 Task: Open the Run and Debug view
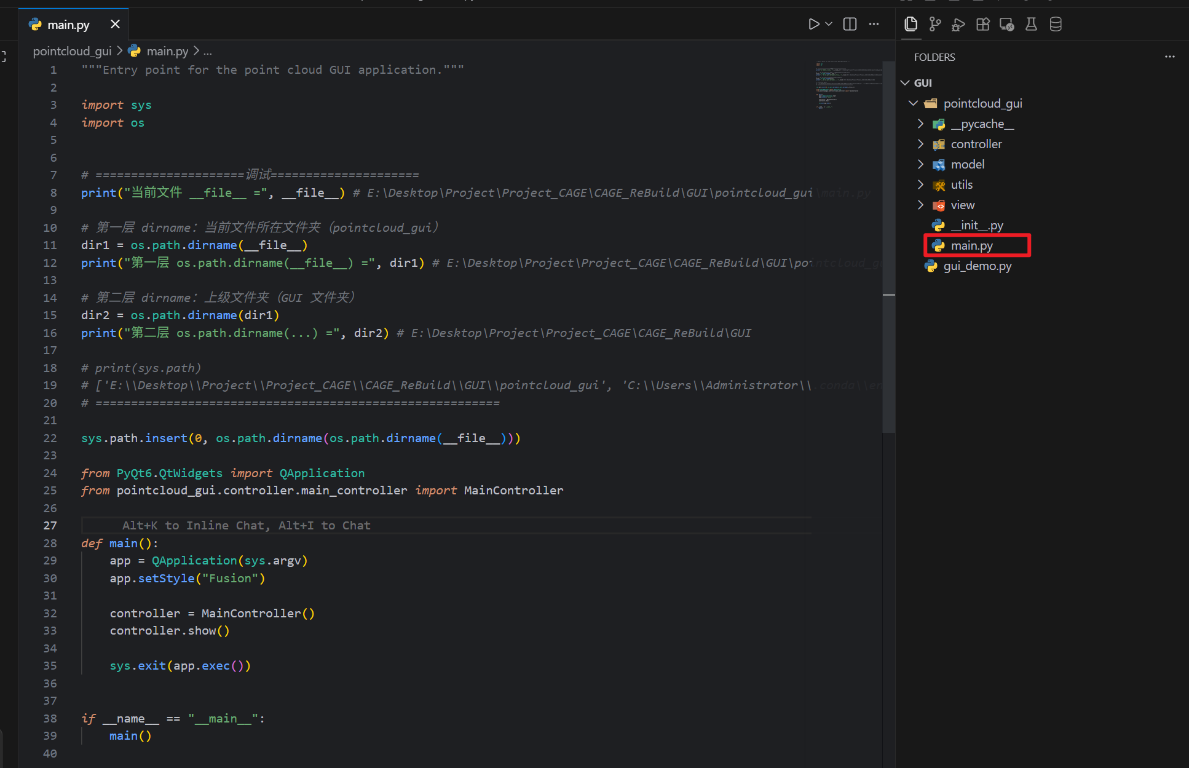click(x=958, y=24)
